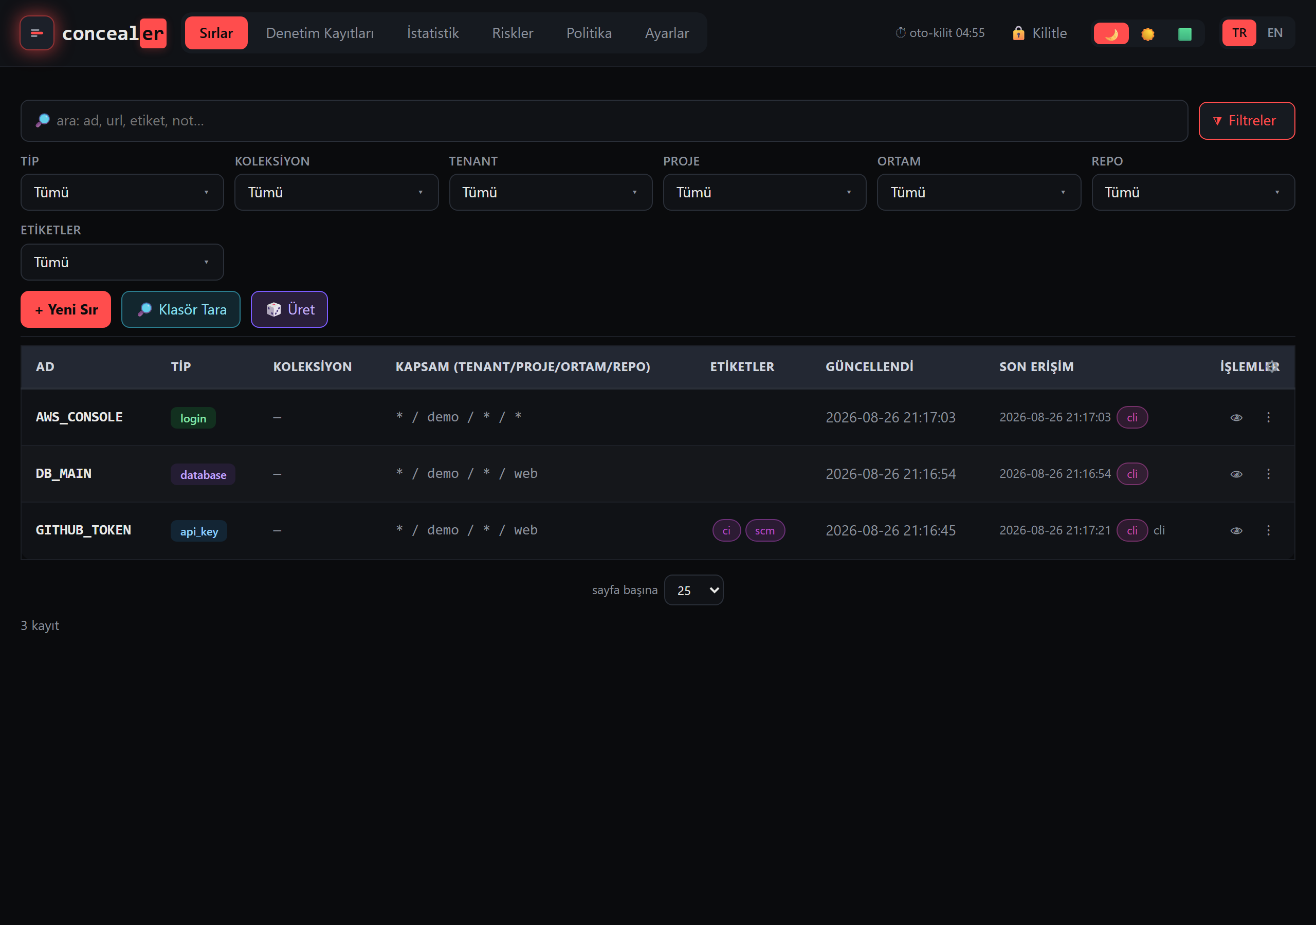Image resolution: width=1316 pixels, height=925 pixels.
Task: Click the oto-kilit timer
Action: pos(939,33)
